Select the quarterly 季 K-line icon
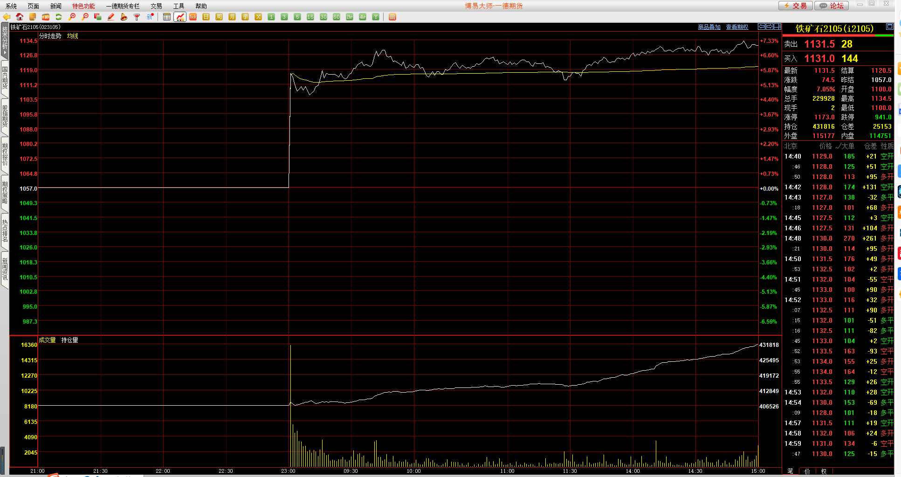The height and width of the screenshot is (477, 901). [x=245, y=17]
